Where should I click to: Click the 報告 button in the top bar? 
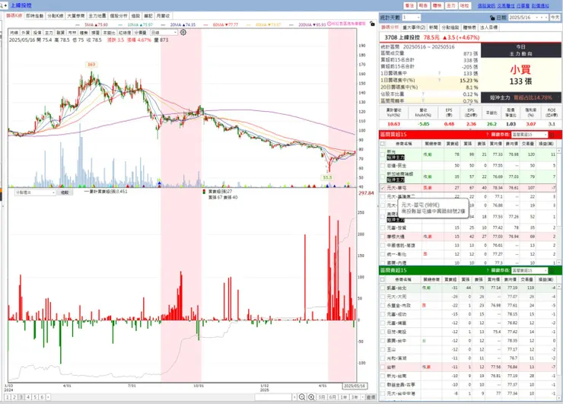tap(423, 5)
